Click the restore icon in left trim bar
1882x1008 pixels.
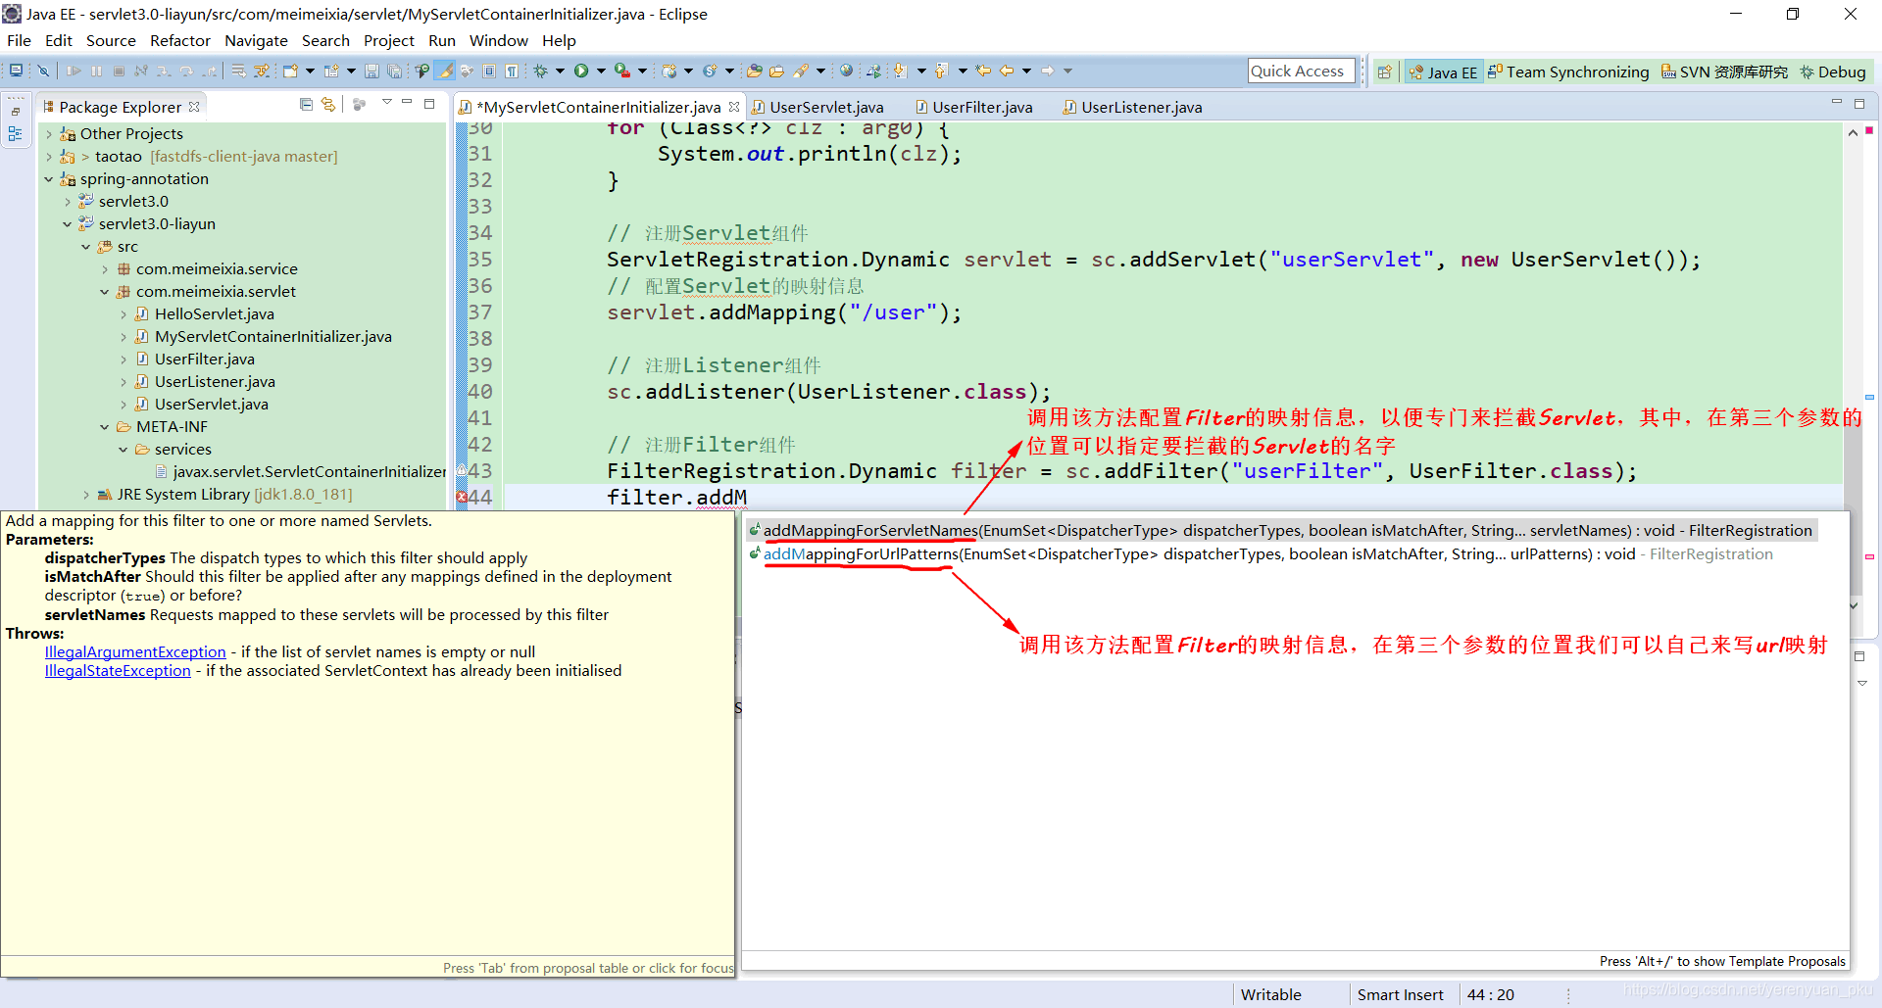tap(16, 112)
